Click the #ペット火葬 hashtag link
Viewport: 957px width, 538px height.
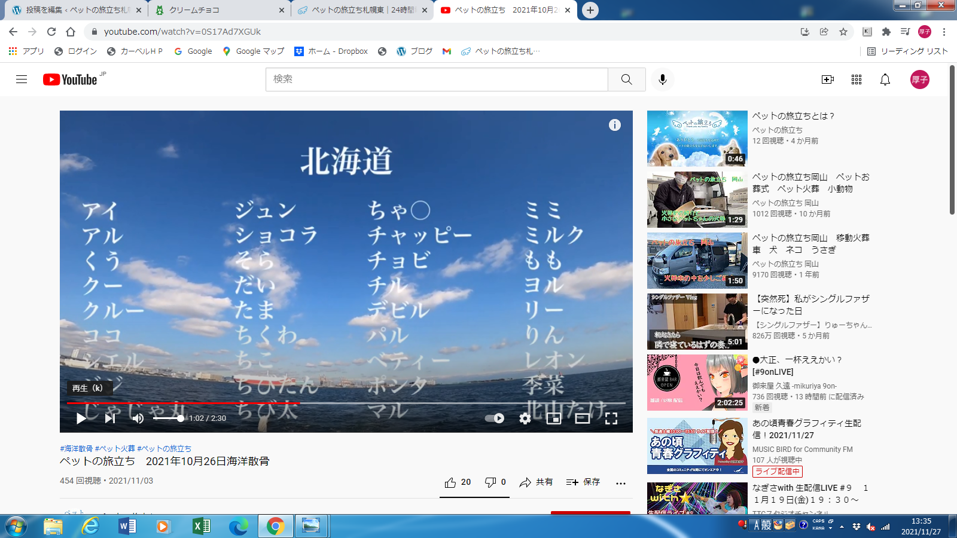pyautogui.click(x=115, y=448)
